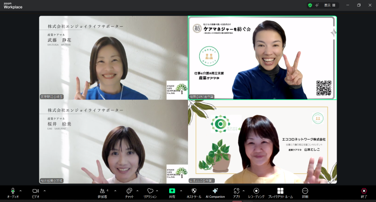Screen dimensions: 376x202
Task: Open the アプリ apps icon
Action: 236,192
